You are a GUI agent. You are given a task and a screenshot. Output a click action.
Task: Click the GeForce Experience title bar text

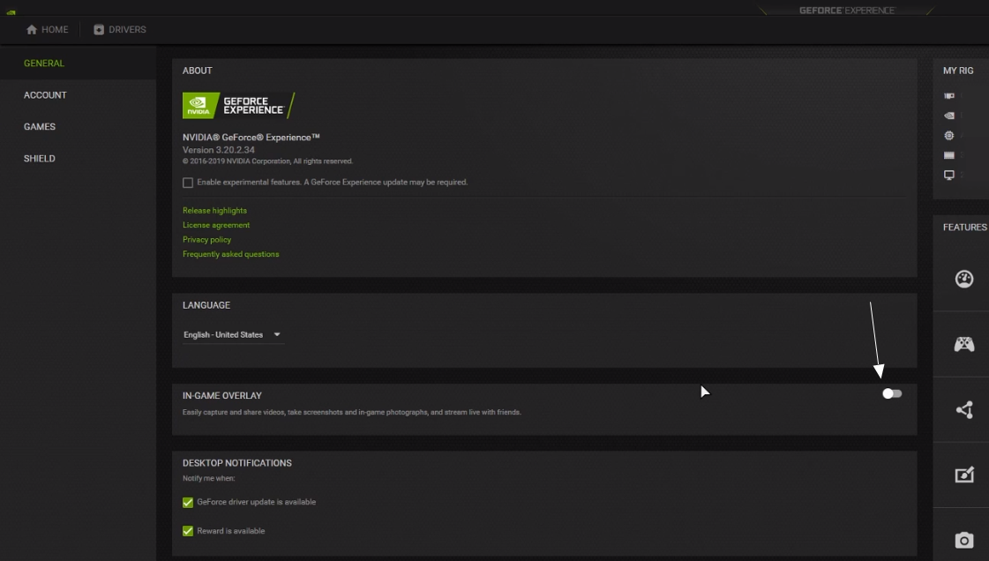point(846,11)
